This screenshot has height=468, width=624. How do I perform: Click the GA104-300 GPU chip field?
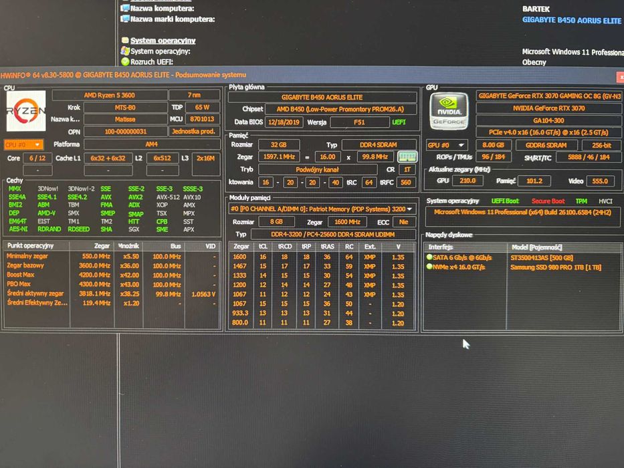(x=549, y=120)
